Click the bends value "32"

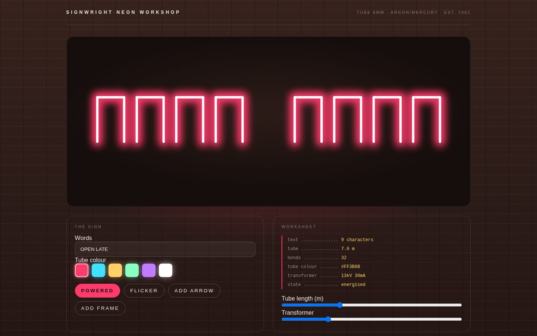[x=344, y=258]
